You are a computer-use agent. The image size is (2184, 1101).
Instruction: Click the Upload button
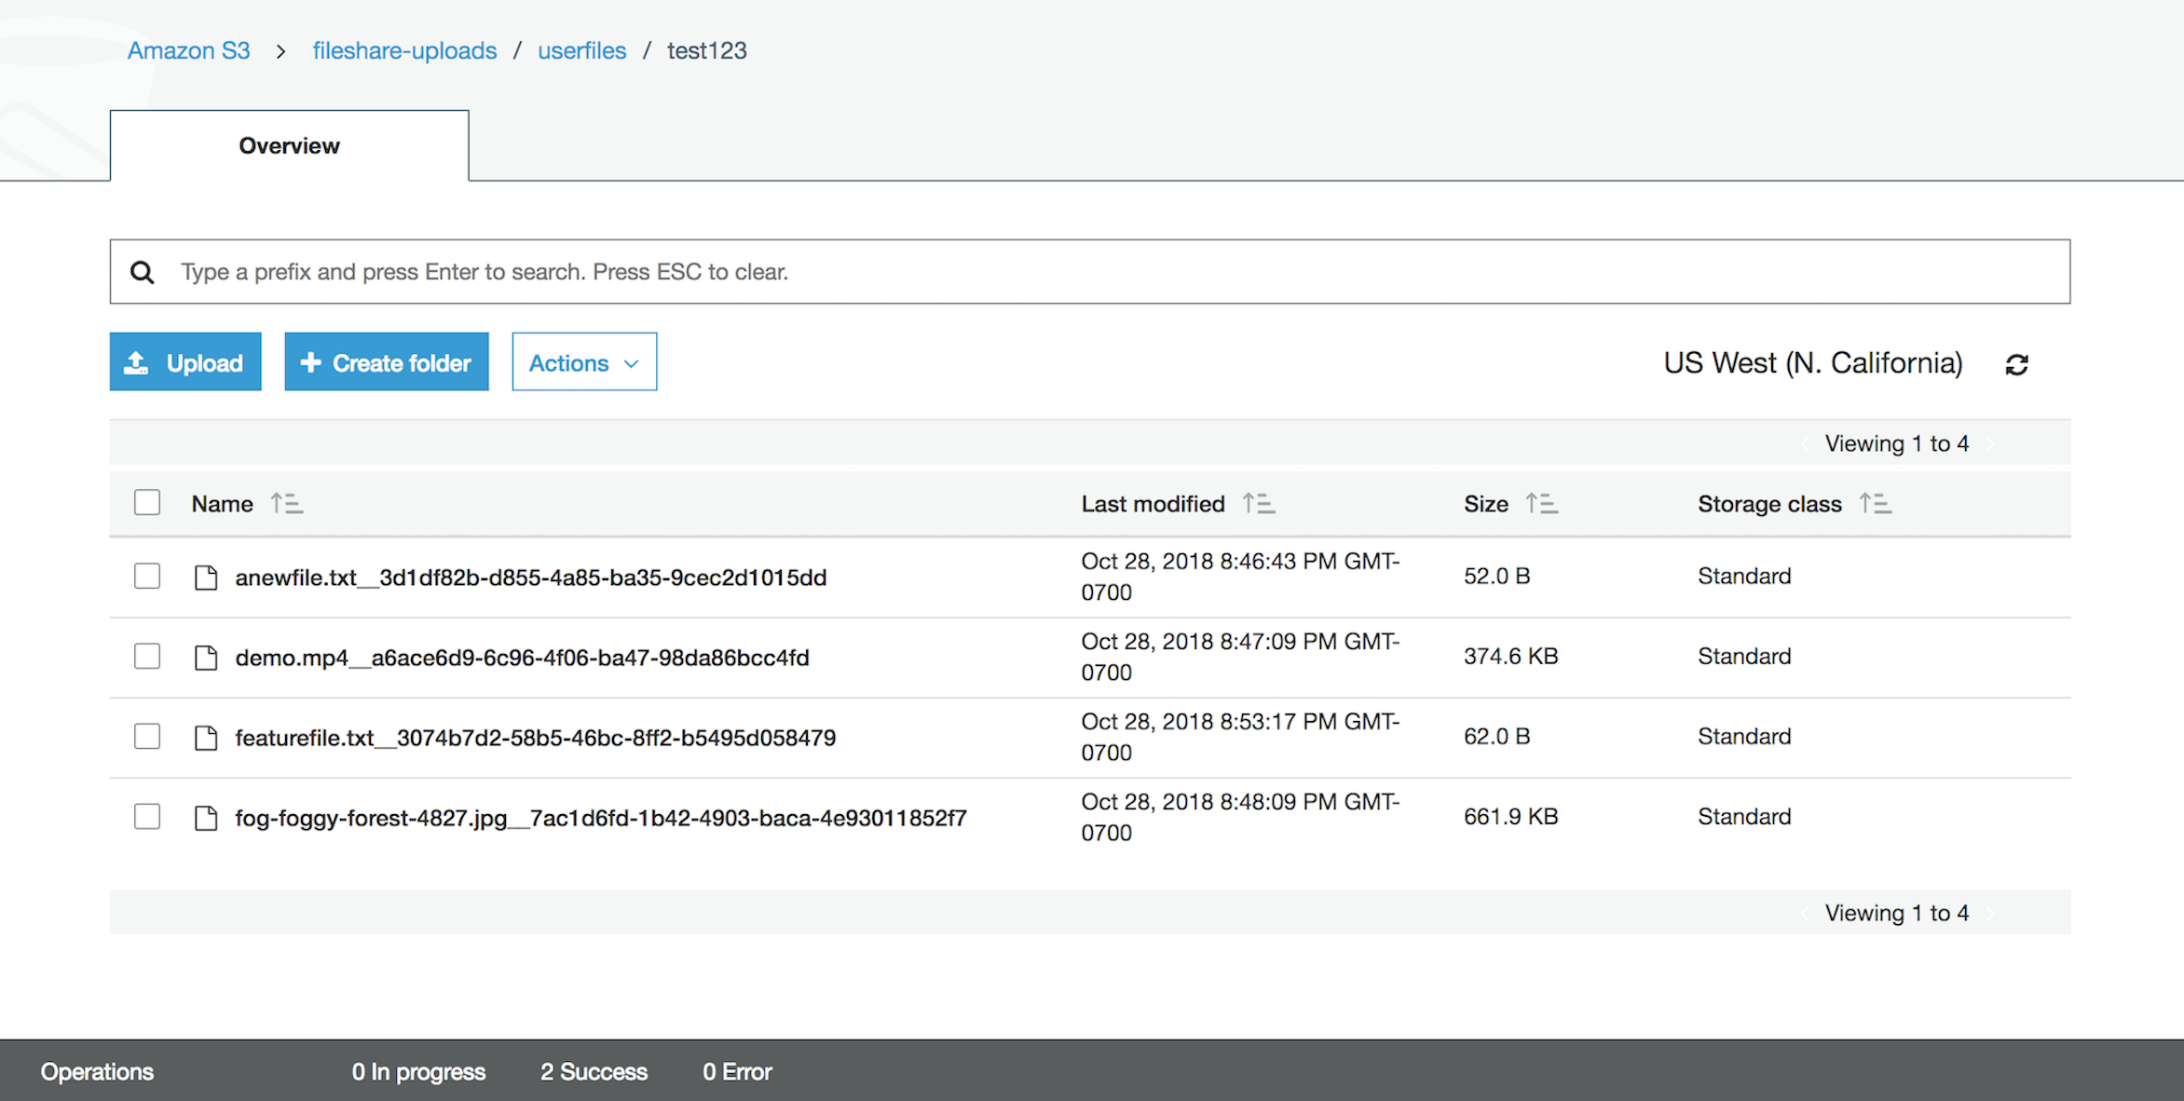coord(184,362)
